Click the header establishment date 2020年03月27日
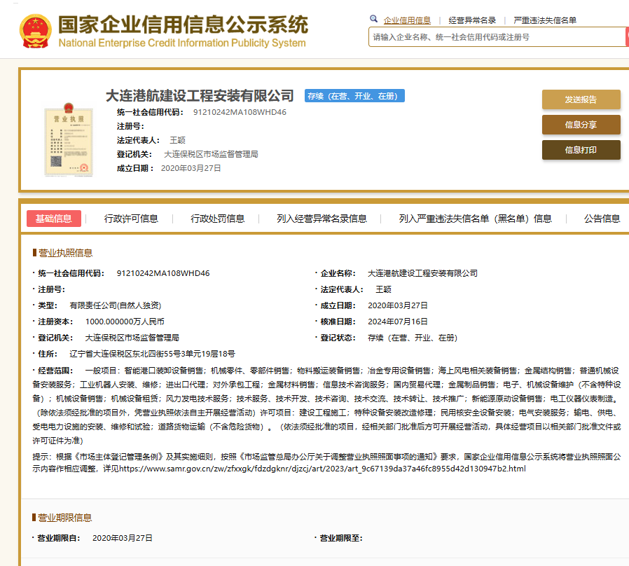 coord(191,169)
